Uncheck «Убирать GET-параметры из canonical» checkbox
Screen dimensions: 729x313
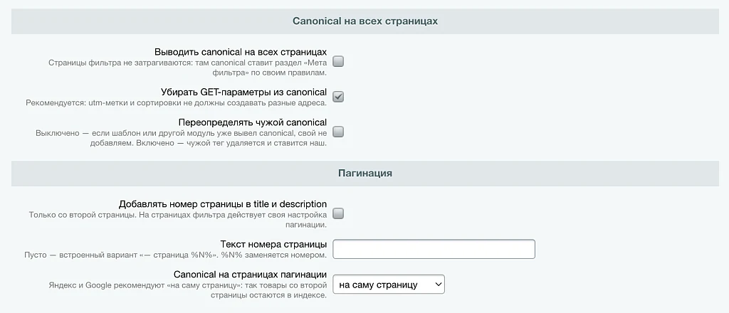pyautogui.click(x=338, y=97)
